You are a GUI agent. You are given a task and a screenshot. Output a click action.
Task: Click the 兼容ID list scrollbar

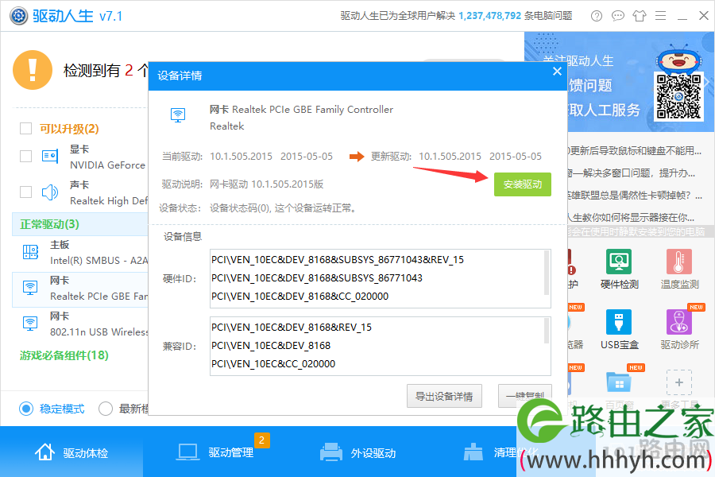tap(547, 331)
